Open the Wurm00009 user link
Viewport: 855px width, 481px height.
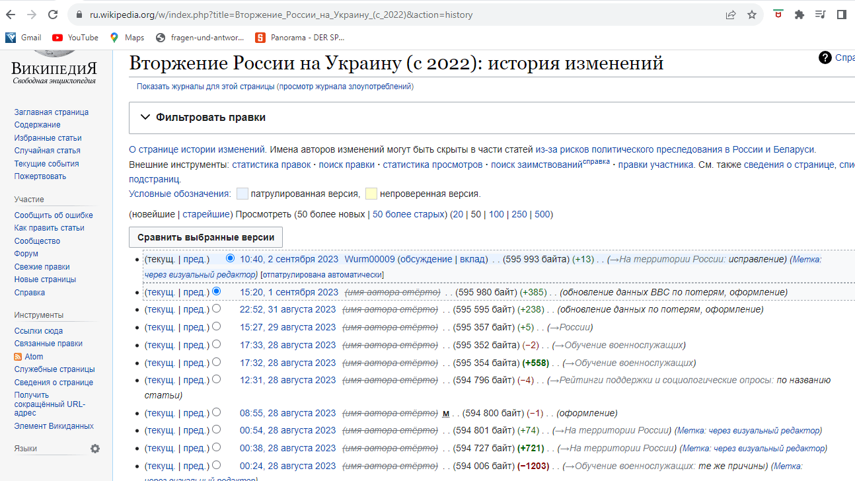coord(369,259)
